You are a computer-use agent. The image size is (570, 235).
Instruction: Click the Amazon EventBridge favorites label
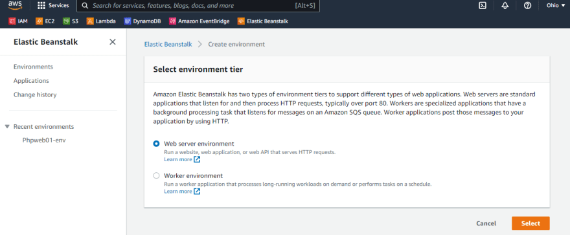[204, 21]
